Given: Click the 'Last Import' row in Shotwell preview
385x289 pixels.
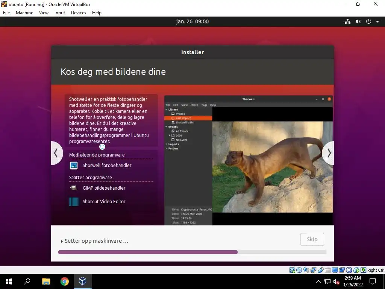Looking at the screenshot, I should [188, 118].
